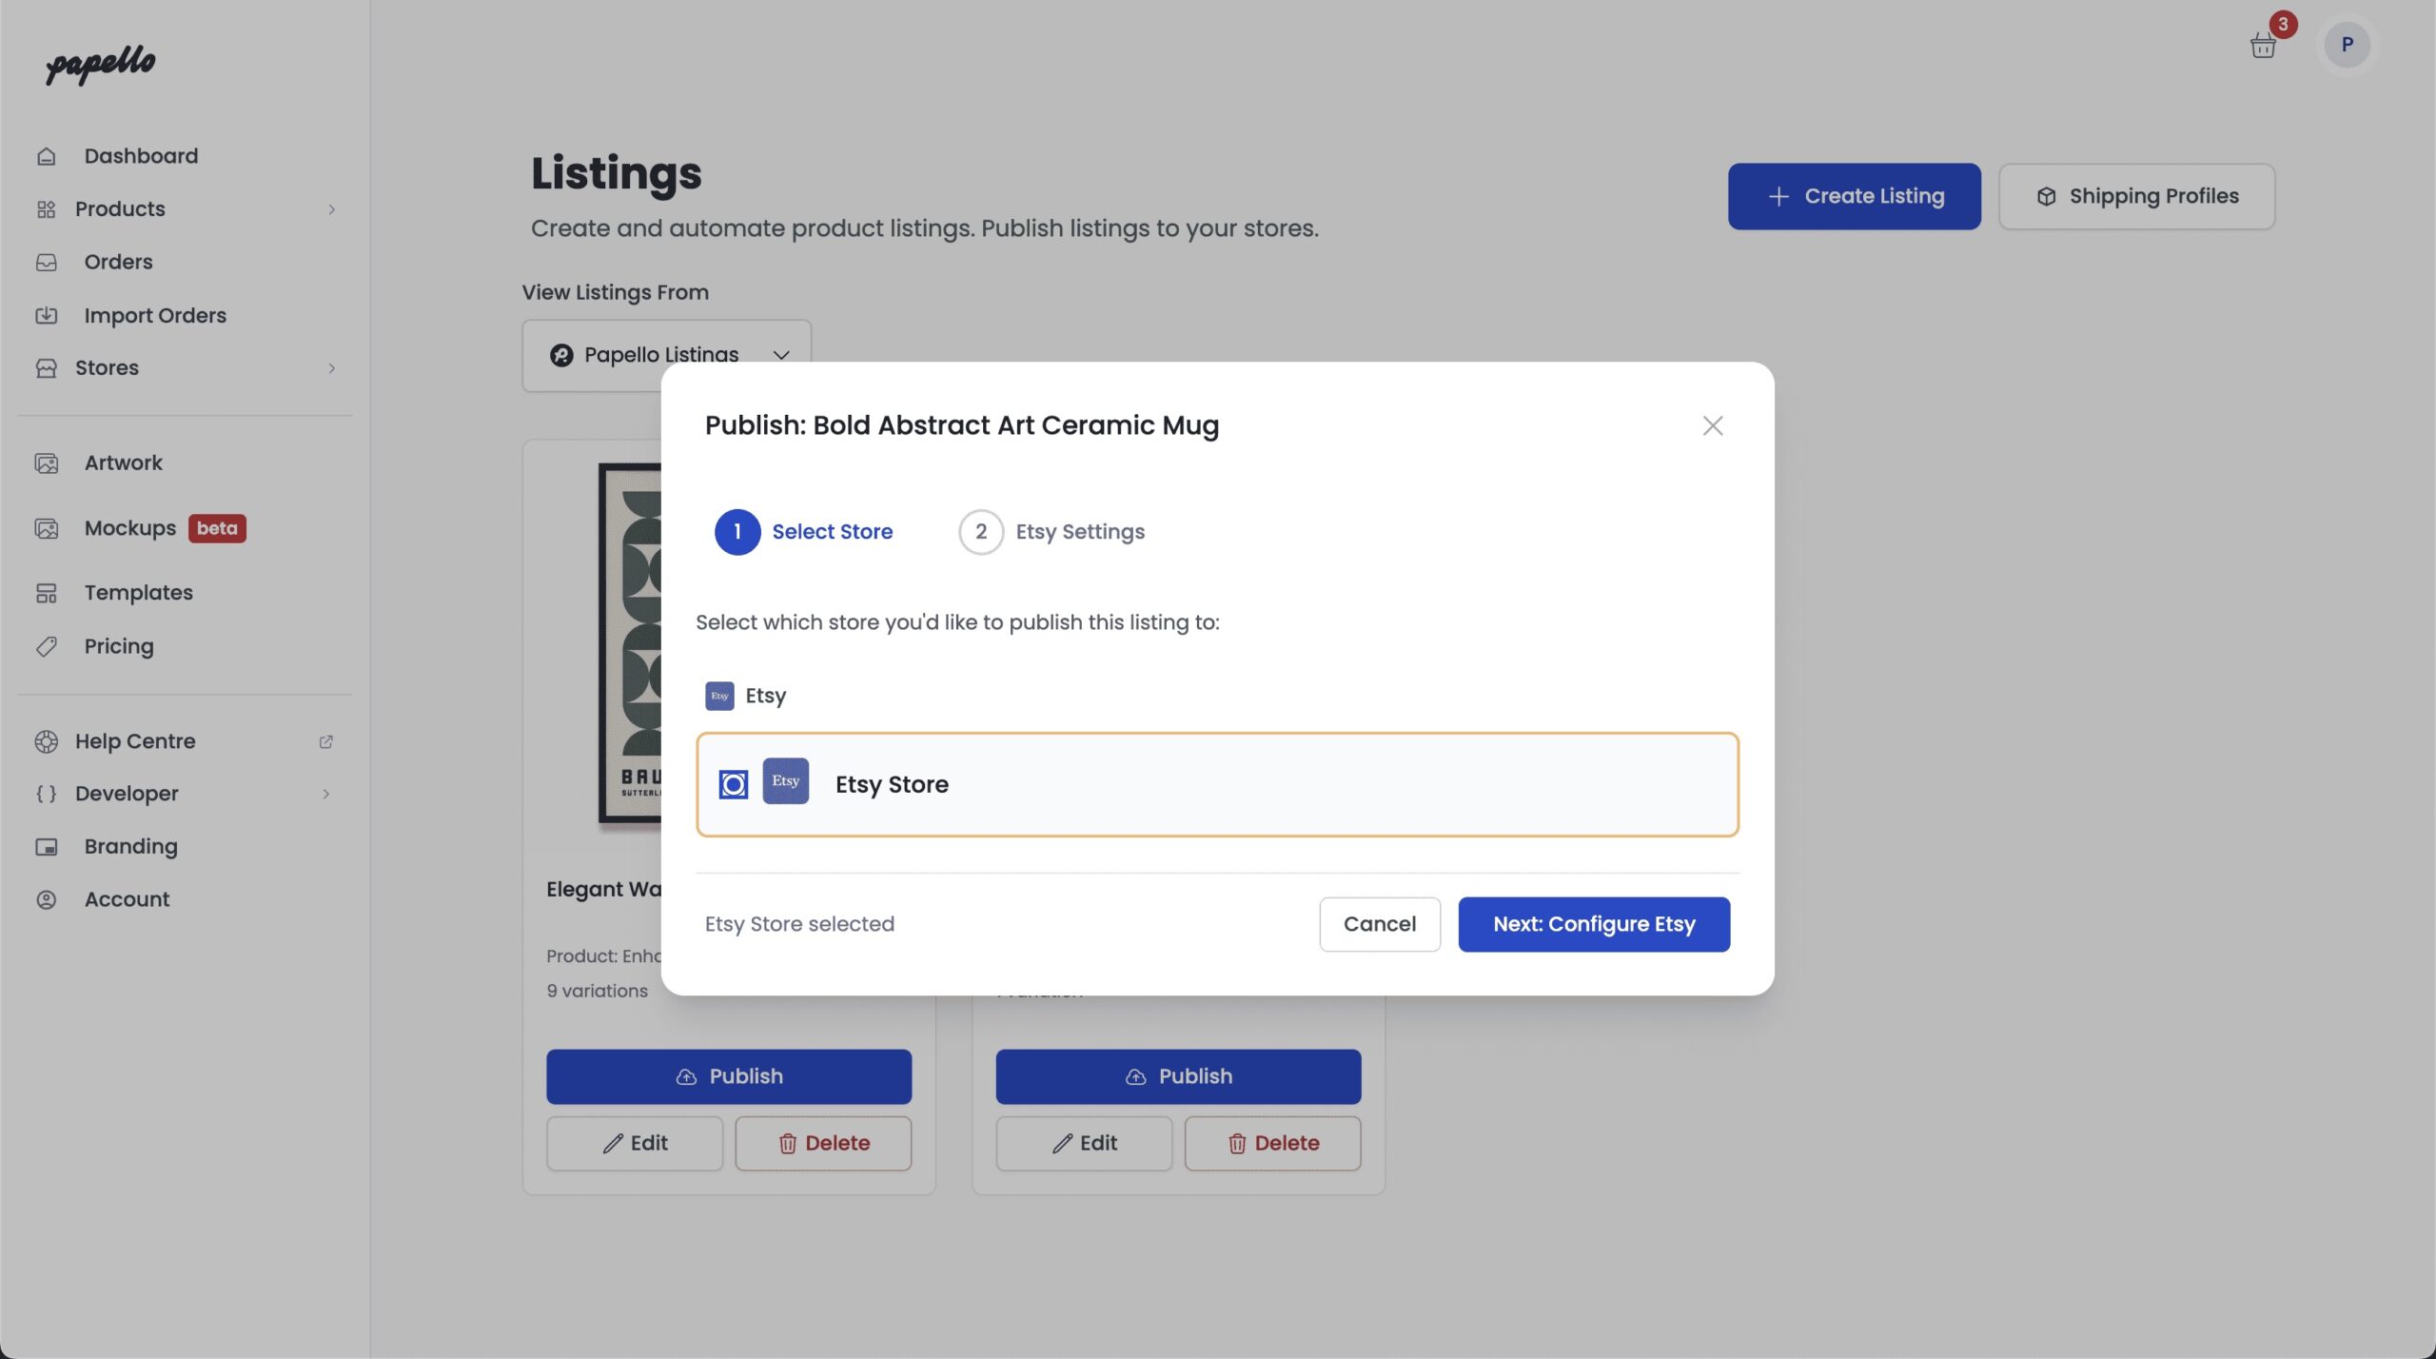Click the Pricing tag icon in sidebar
Screen dimensions: 2436x1359
[47, 646]
